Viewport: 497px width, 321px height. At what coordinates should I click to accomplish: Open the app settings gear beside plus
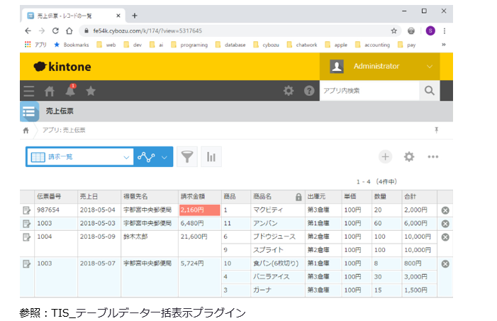pyautogui.click(x=409, y=157)
